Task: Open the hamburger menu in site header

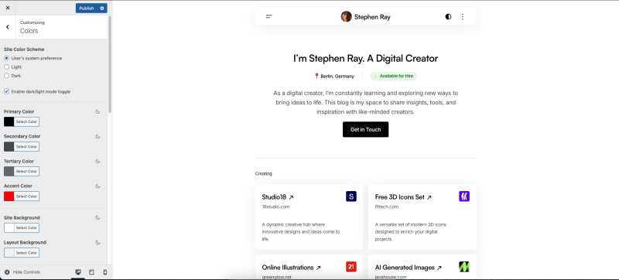Action: [x=268, y=16]
